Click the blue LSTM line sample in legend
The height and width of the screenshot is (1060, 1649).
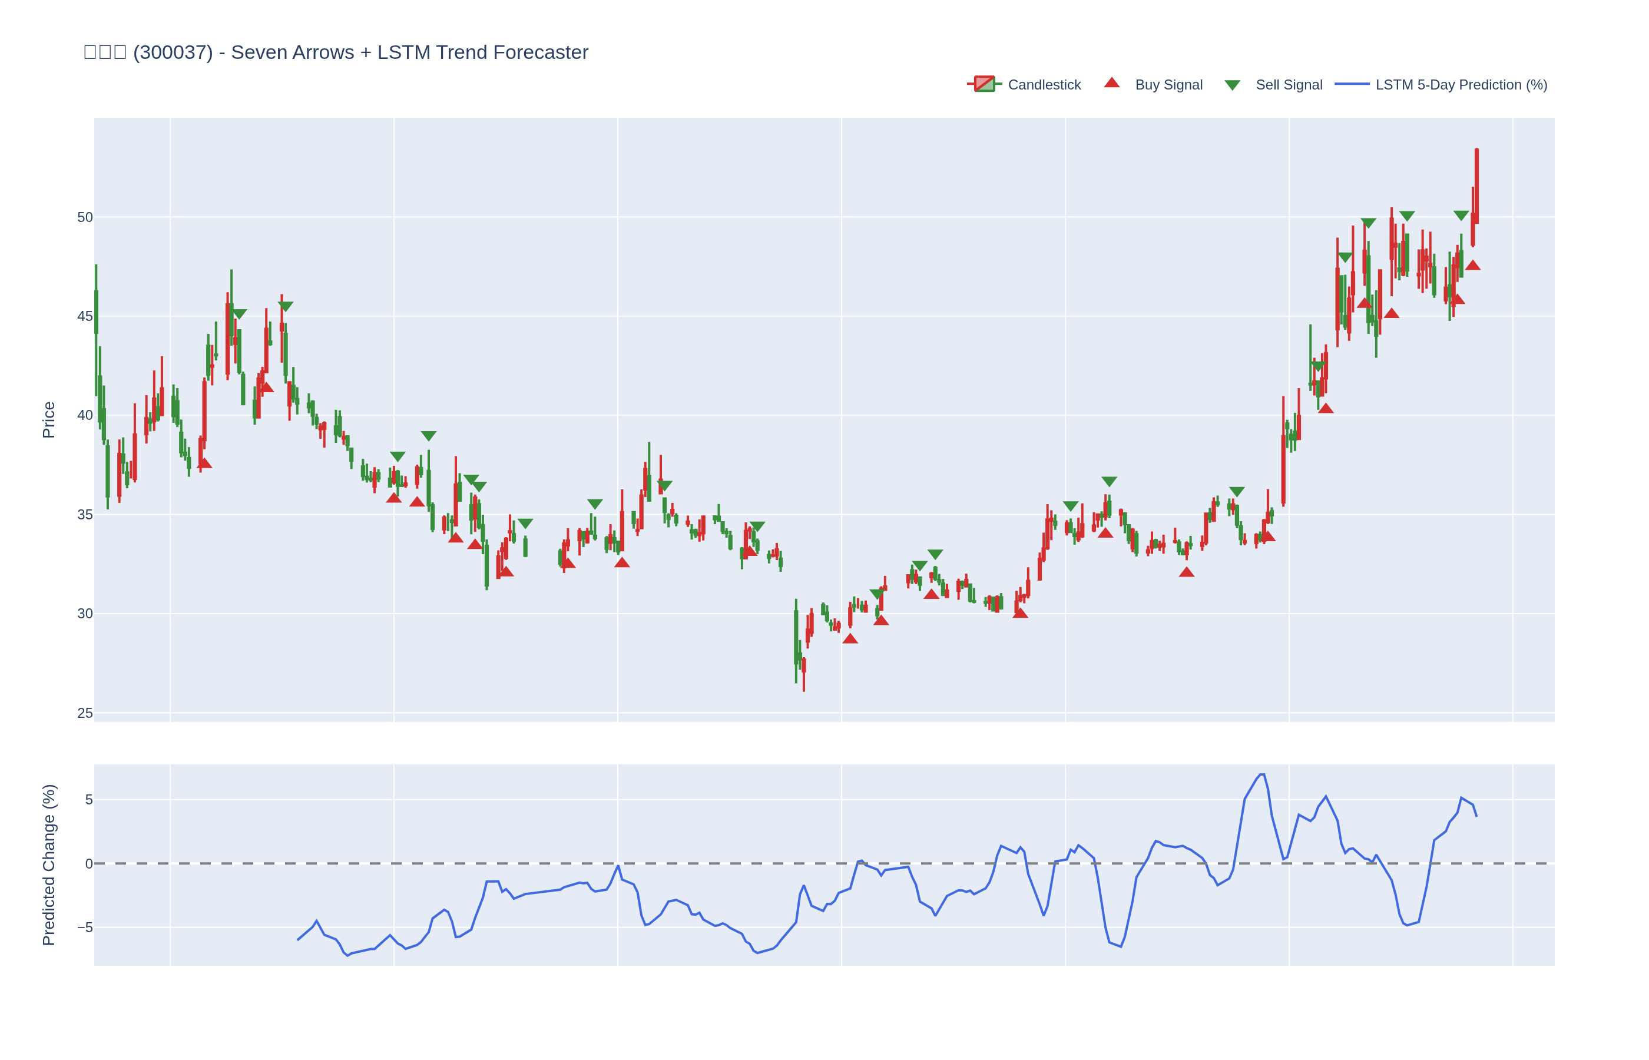click(1352, 84)
